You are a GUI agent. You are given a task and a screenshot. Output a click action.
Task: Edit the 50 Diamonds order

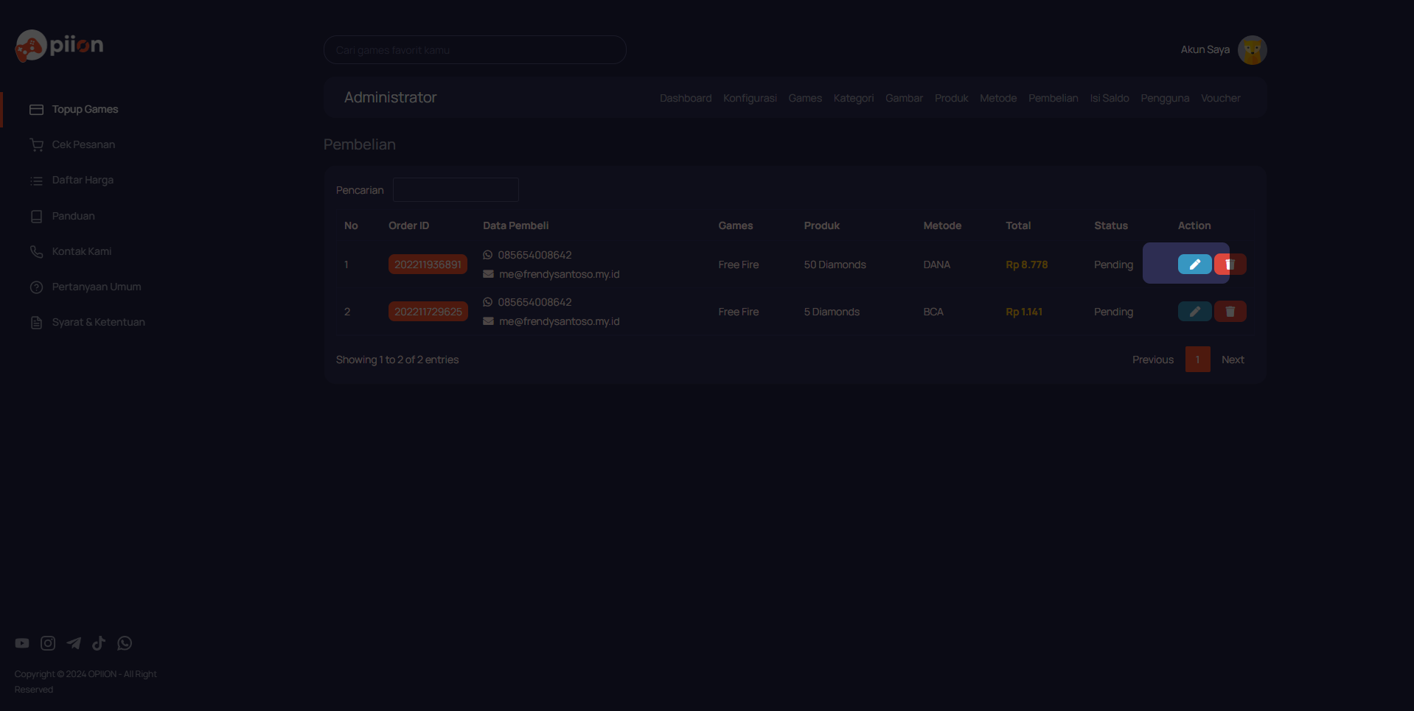tap(1194, 264)
